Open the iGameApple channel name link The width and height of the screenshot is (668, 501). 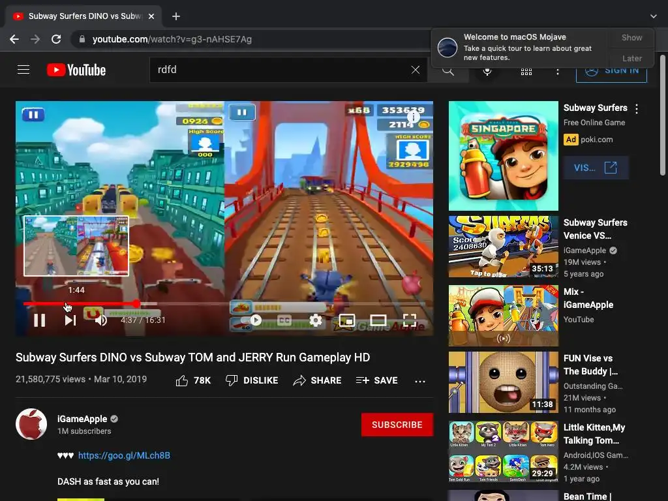[82, 419]
